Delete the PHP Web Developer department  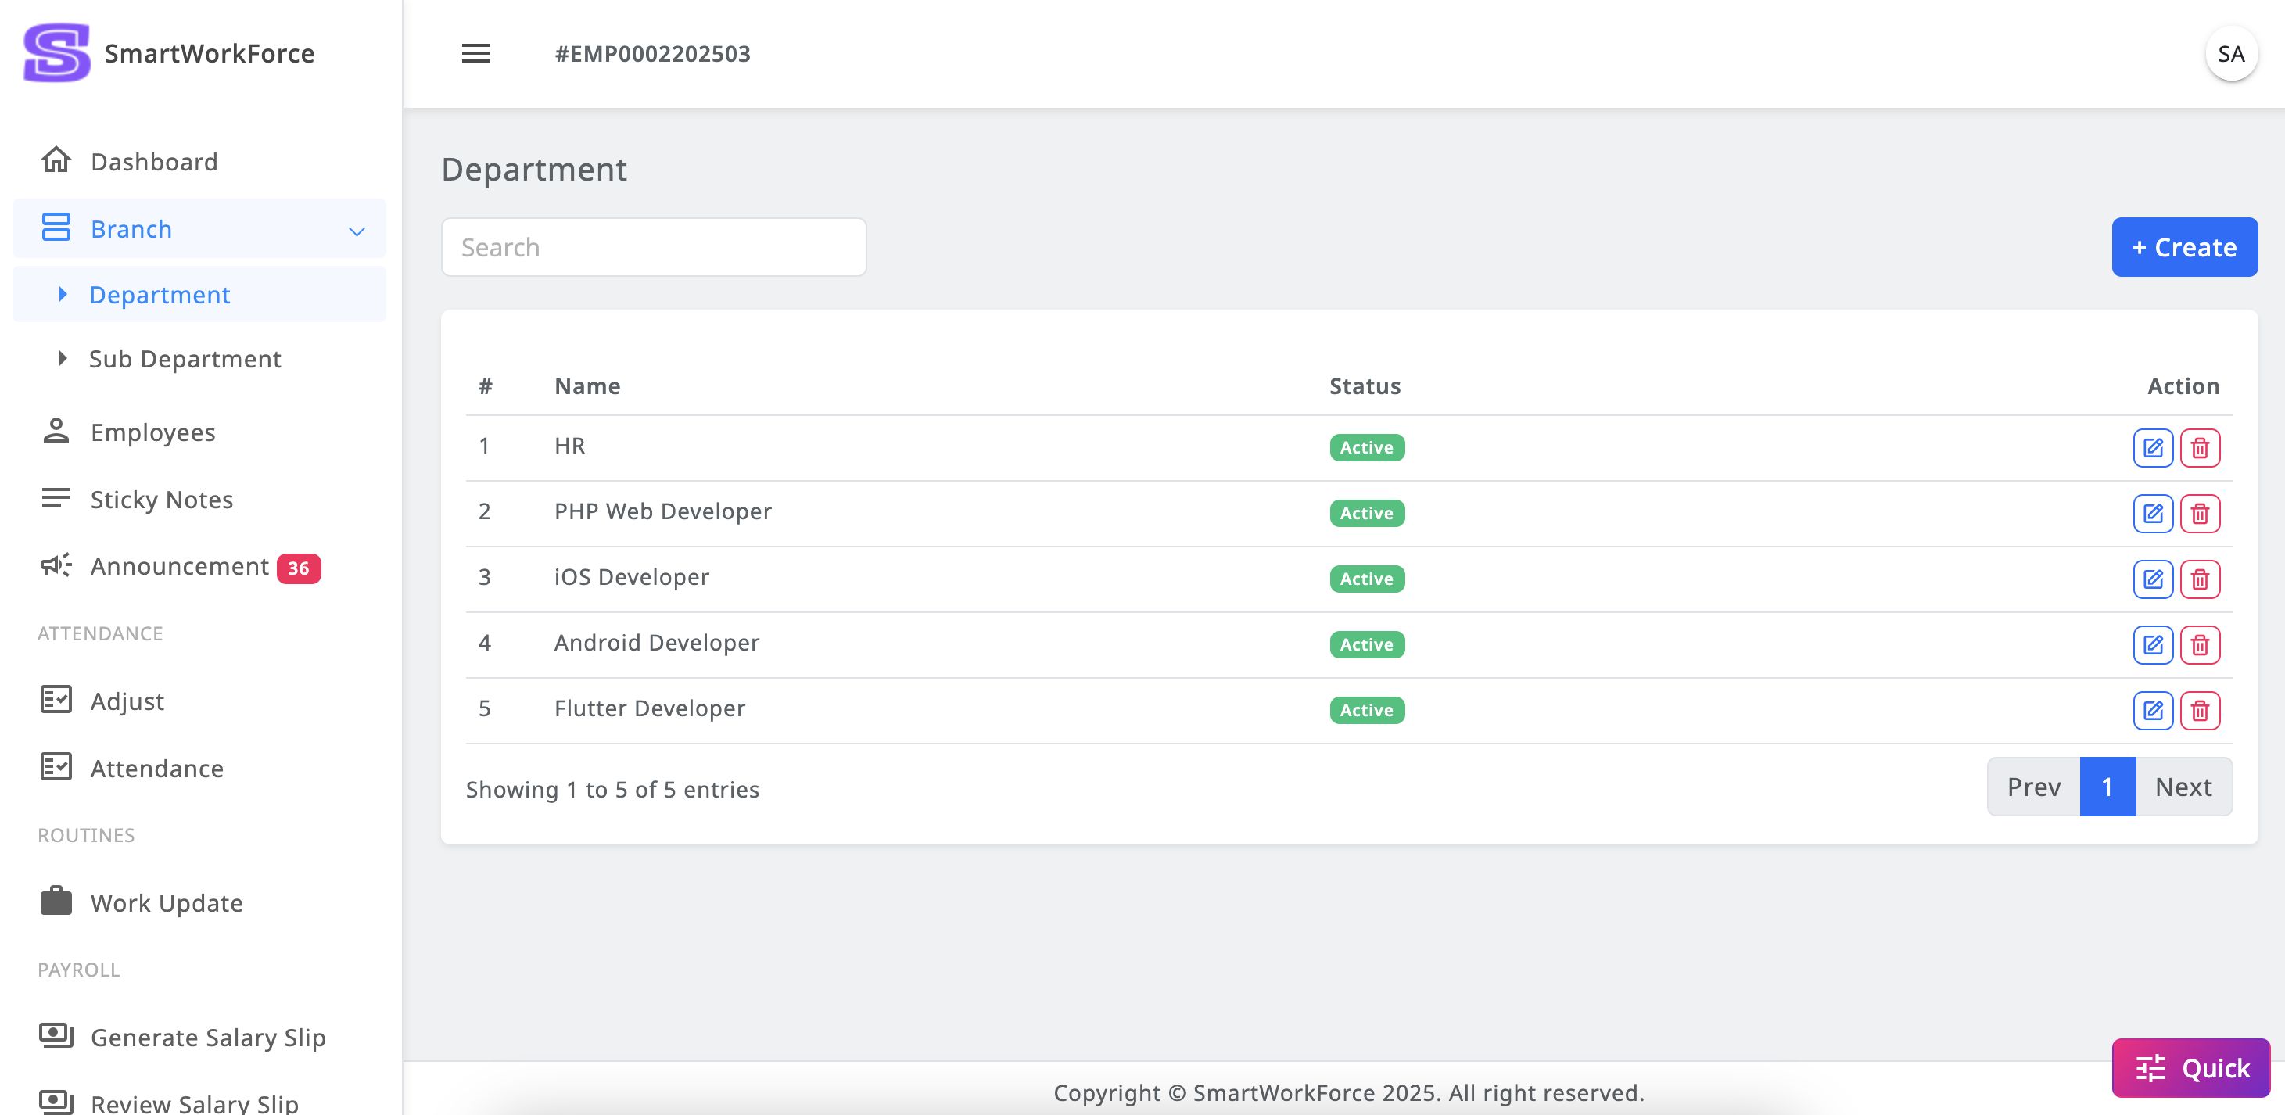(x=2199, y=513)
